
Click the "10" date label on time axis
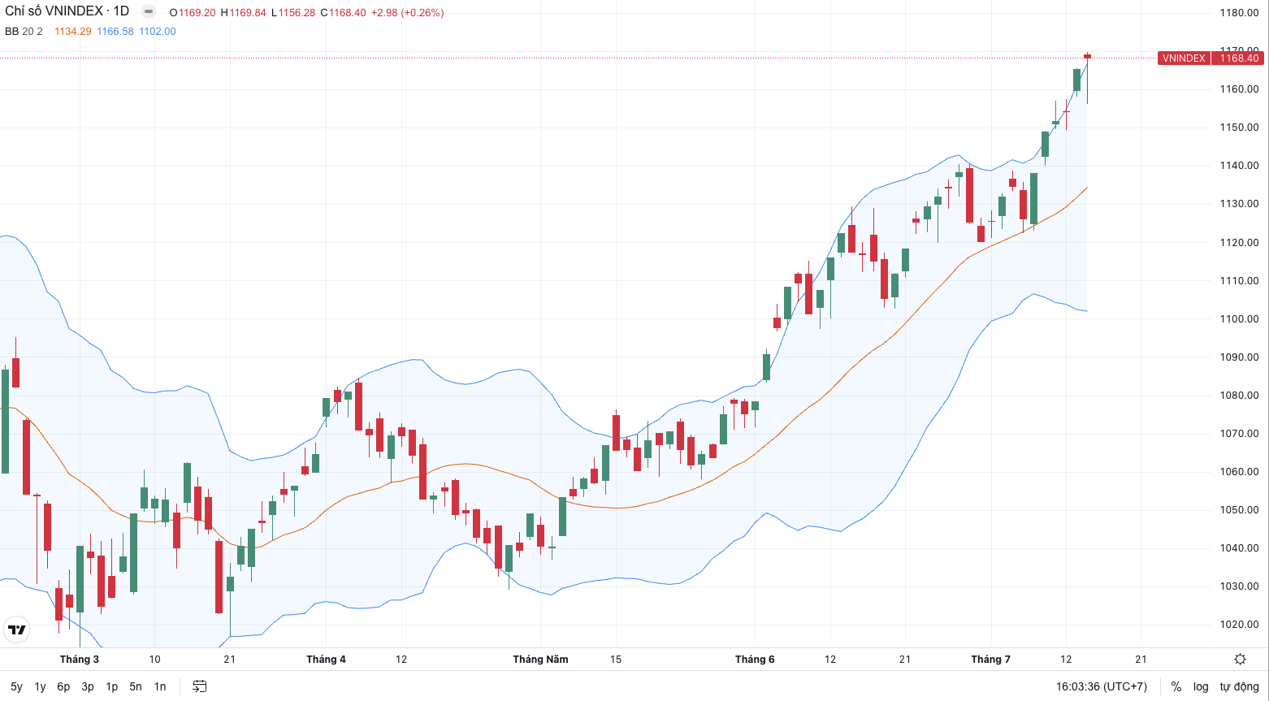point(155,660)
